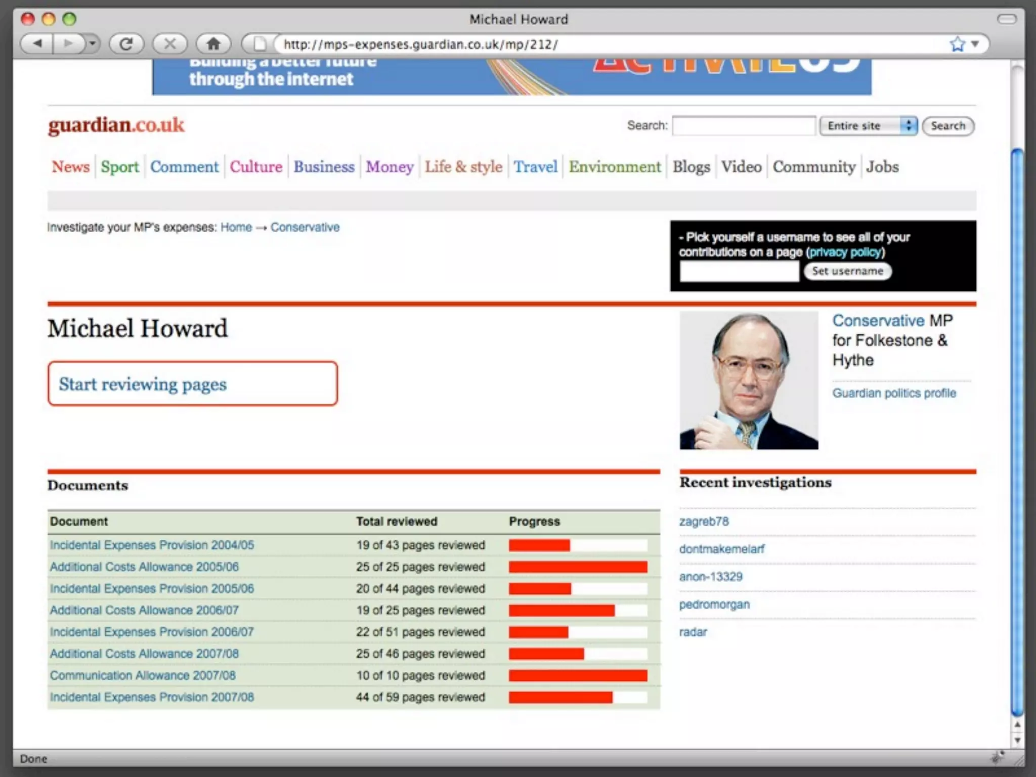
Task: Click the stop loading X icon
Action: (x=170, y=44)
